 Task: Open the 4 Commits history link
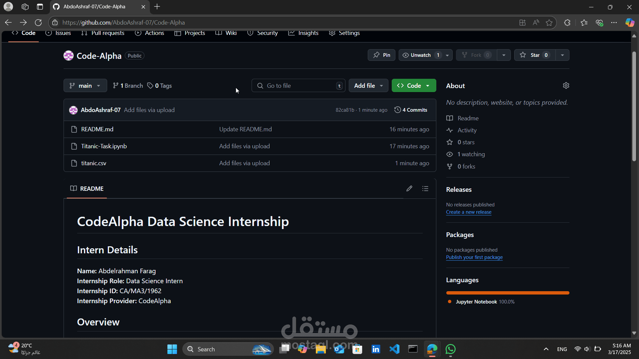(411, 110)
